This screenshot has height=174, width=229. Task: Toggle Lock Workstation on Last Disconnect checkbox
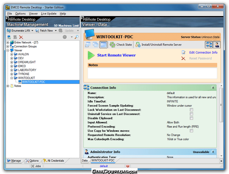[x=191, y=110]
